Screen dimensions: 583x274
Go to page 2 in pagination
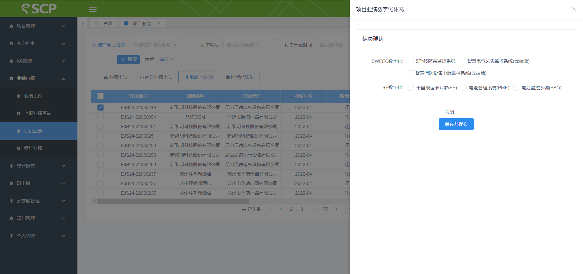point(291,209)
